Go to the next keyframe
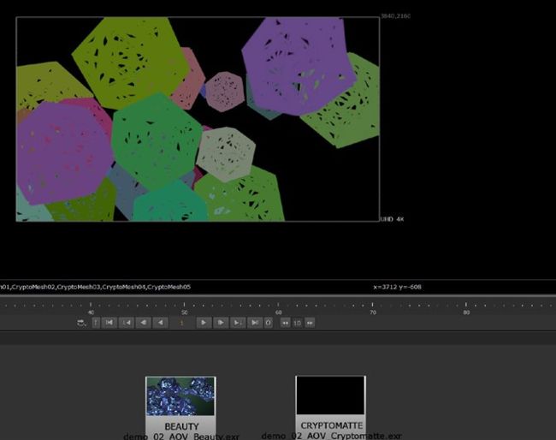The width and height of the screenshot is (556, 440). (238, 323)
